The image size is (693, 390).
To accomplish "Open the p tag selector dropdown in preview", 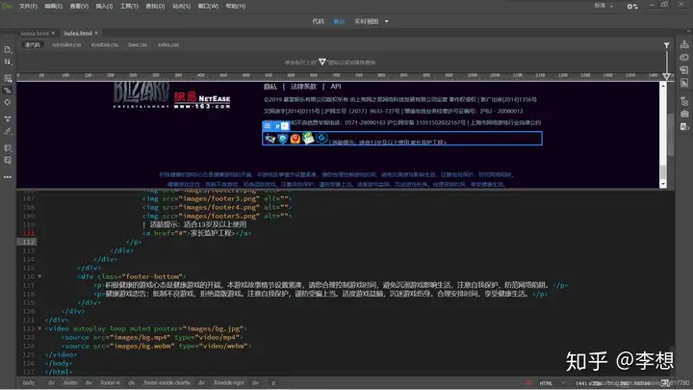I will (x=285, y=126).
